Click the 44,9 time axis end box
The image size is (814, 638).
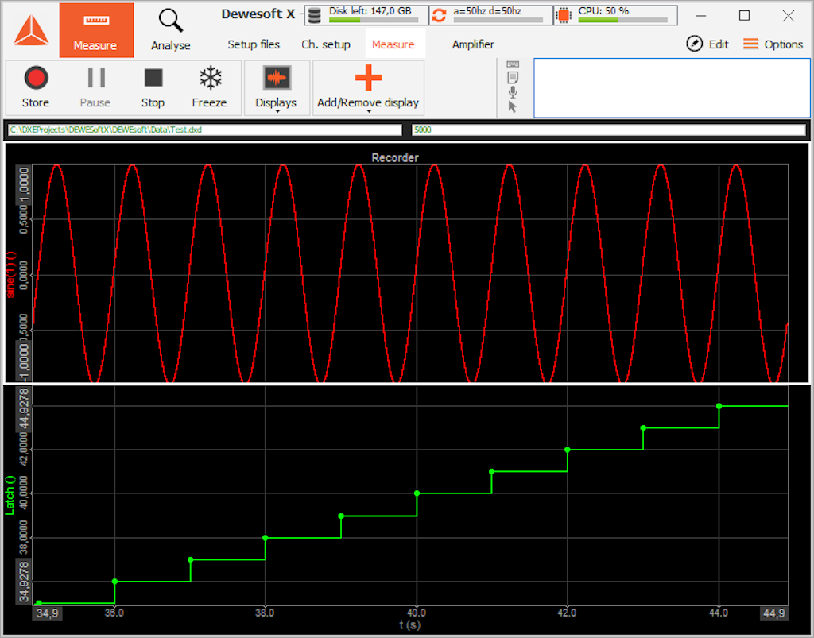point(773,613)
